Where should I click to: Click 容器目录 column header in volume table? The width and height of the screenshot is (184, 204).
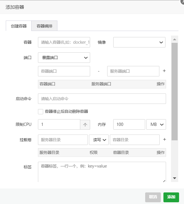pyautogui.click(x=121, y=152)
